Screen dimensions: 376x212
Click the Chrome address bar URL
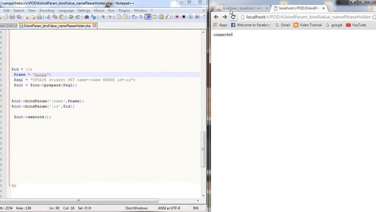point(308,17)
